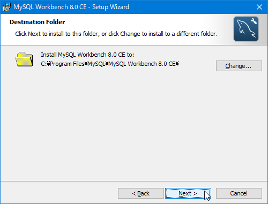Click the 'Click Next to install' instruction text
This screenshot has height=204, width=268.
pyautogui.click(x=116, y=34)
